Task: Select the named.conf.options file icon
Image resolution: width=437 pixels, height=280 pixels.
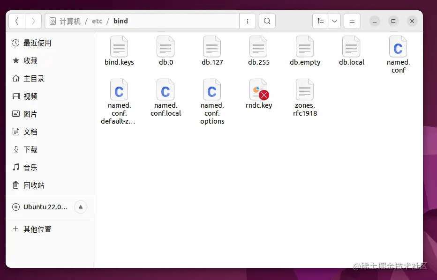Action: click(212, 89)
